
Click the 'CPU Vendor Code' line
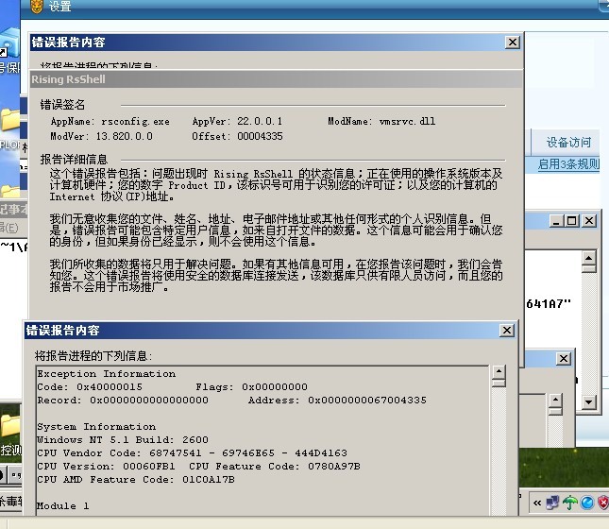[192, 453]
